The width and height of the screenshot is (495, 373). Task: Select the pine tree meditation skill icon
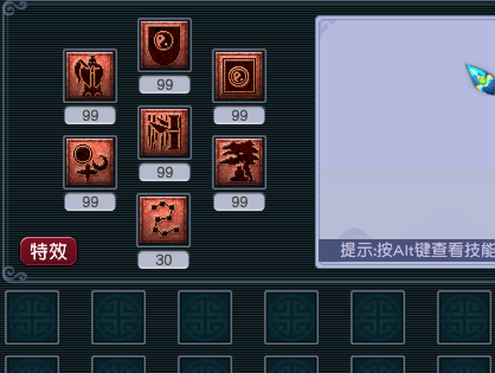click(239, 162)
